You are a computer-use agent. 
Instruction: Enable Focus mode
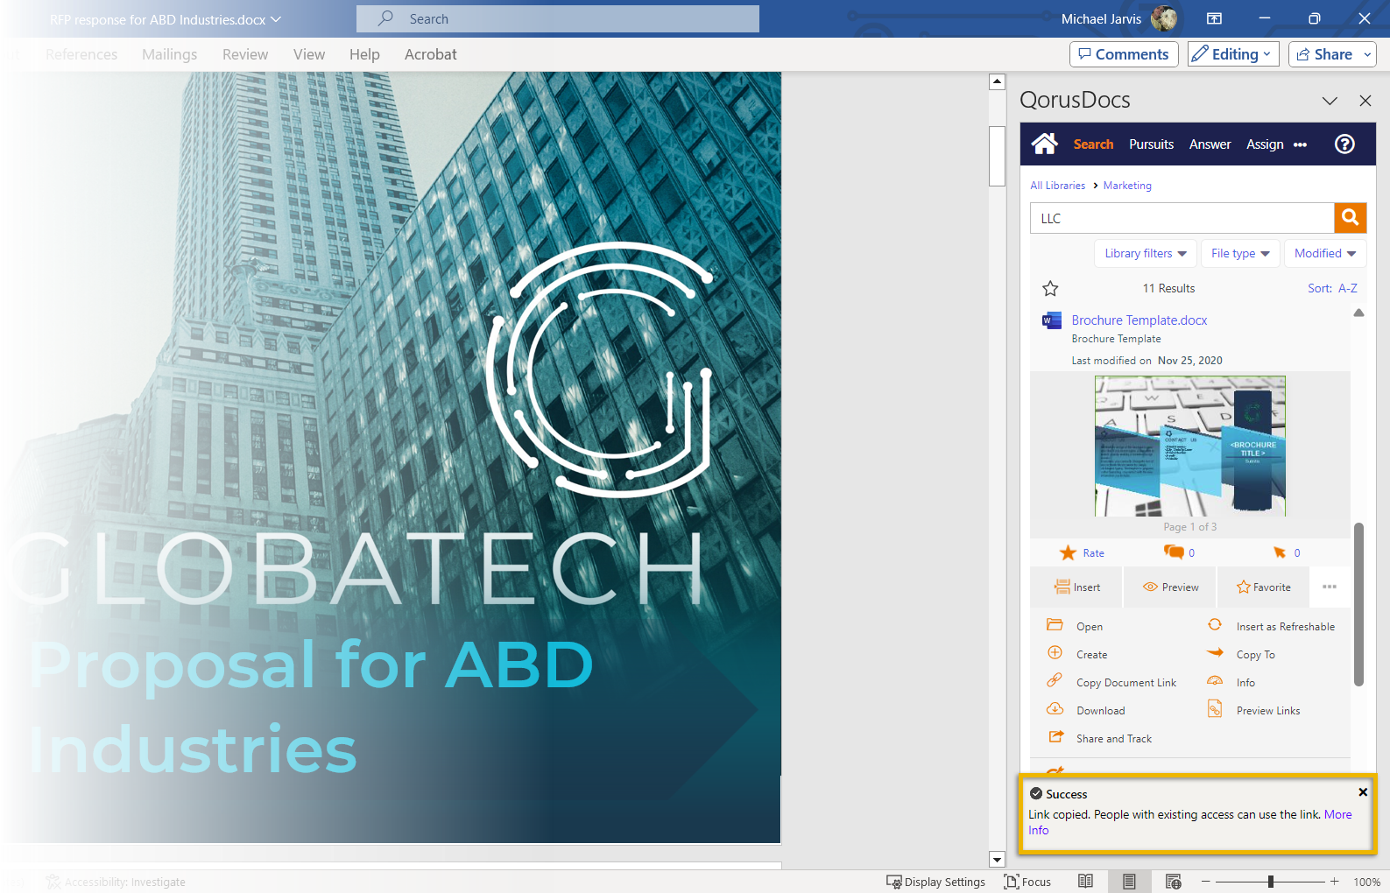point(1028,882)
